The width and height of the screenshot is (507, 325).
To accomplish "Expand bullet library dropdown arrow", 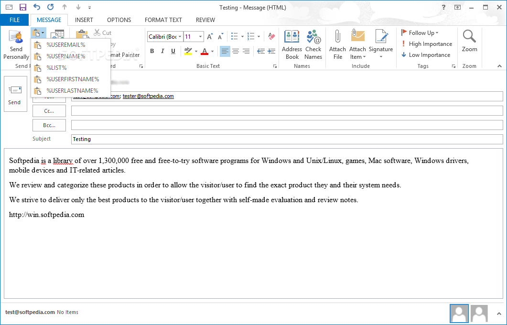I will tap(242, 36).
